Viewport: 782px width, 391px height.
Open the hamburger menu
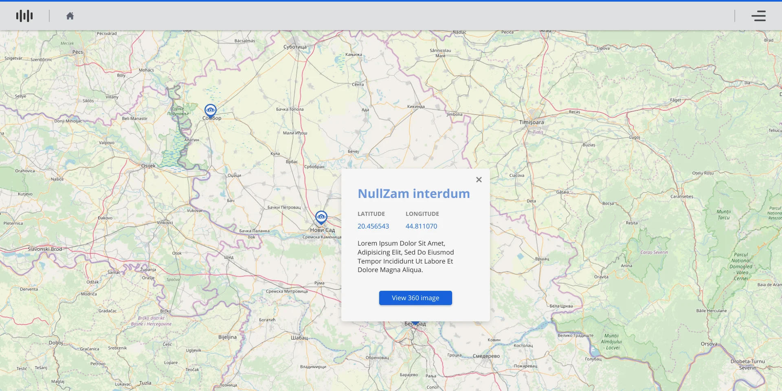click(x=758, y=16)
